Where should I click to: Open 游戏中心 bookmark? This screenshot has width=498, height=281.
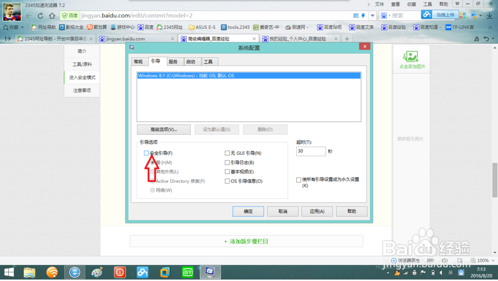coord(123,27)
